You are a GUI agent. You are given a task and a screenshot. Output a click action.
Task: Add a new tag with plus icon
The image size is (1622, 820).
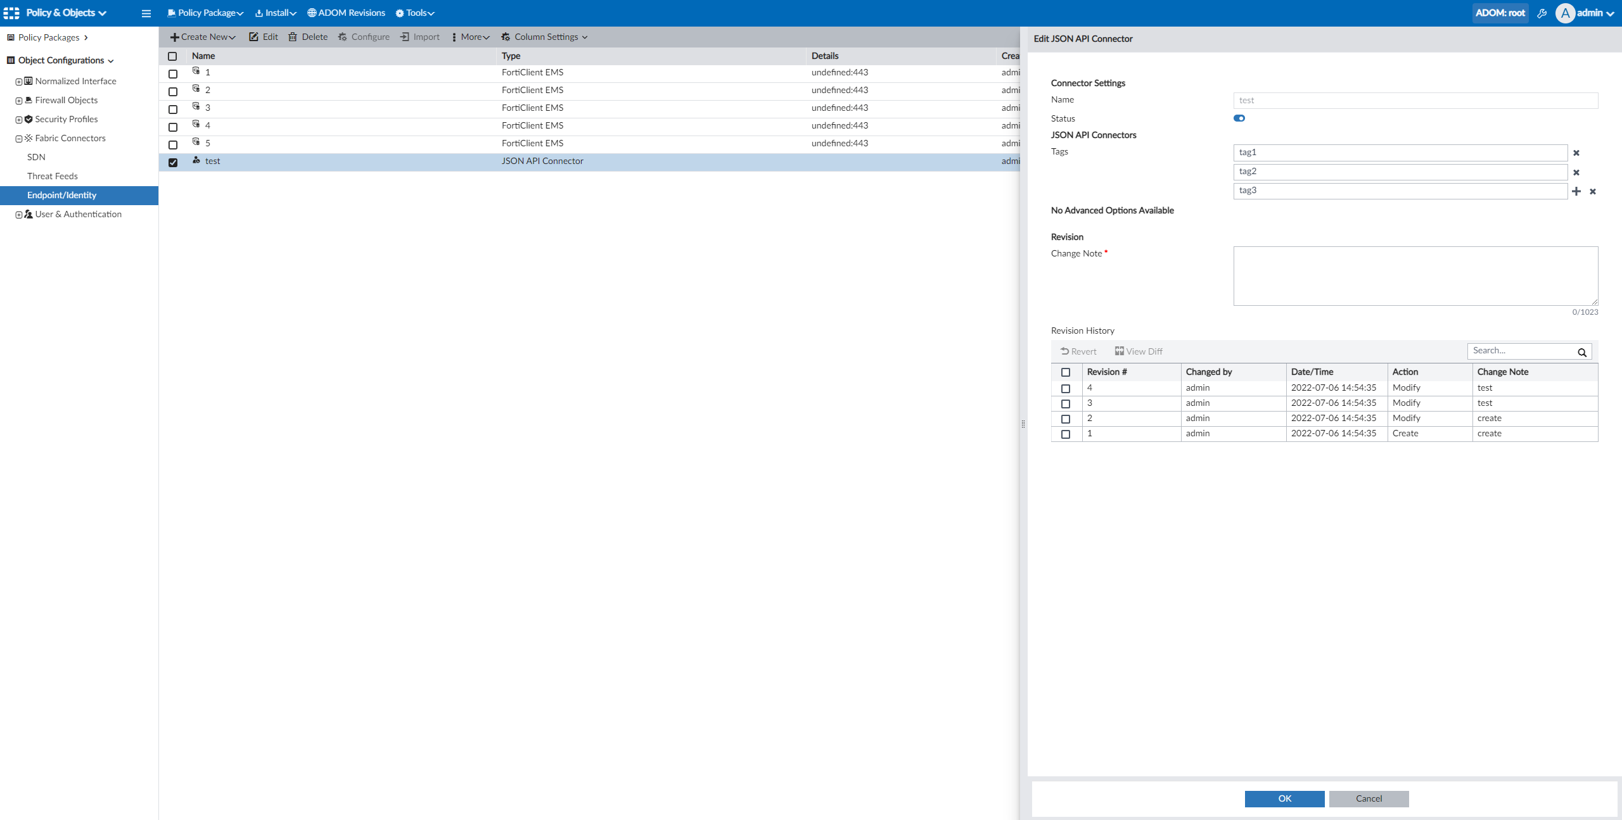[1576, 191]
